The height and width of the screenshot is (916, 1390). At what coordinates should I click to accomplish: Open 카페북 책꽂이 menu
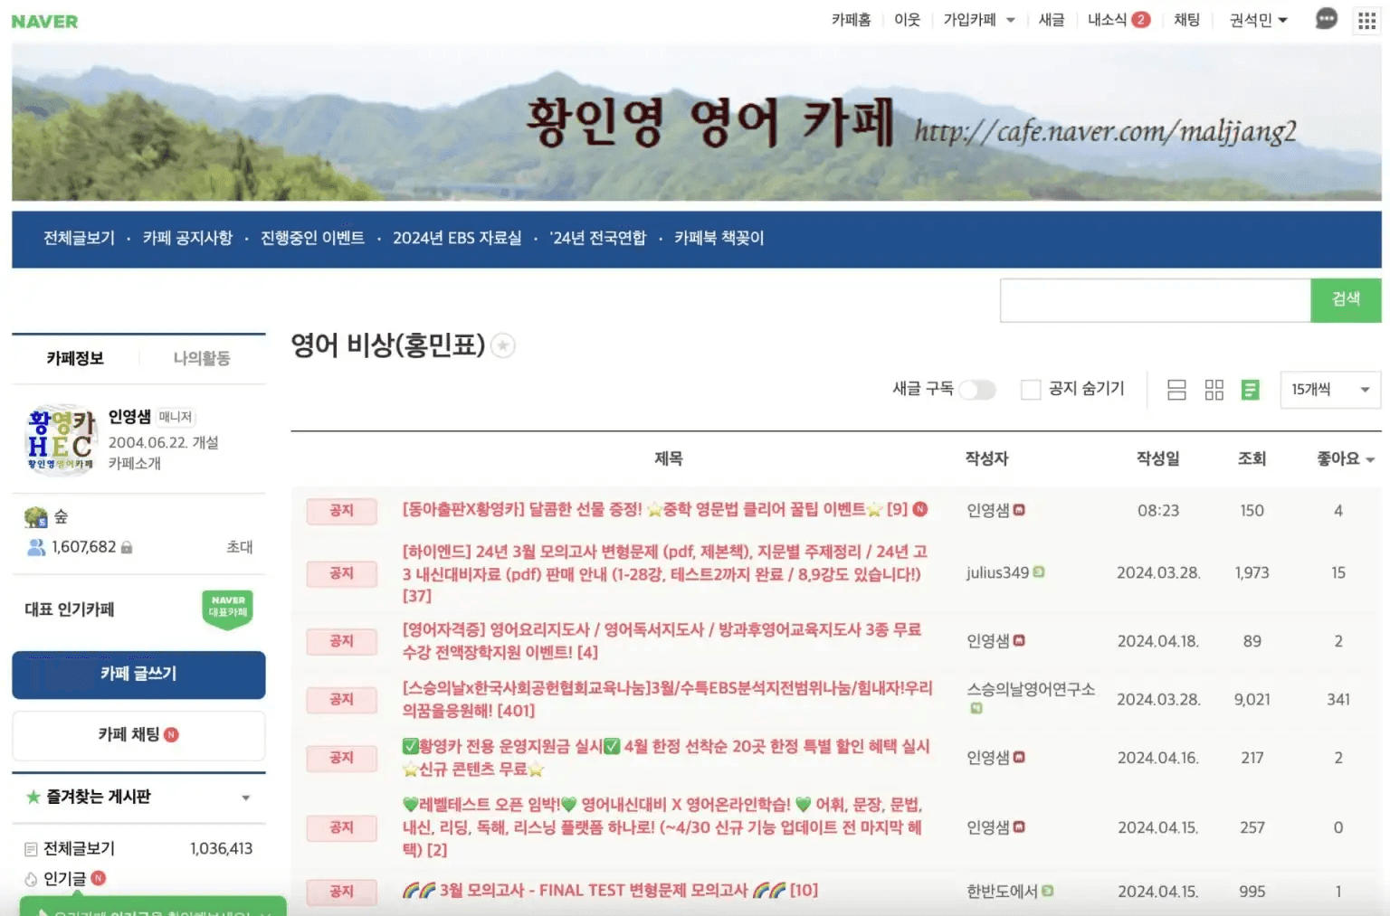[719, 238]
